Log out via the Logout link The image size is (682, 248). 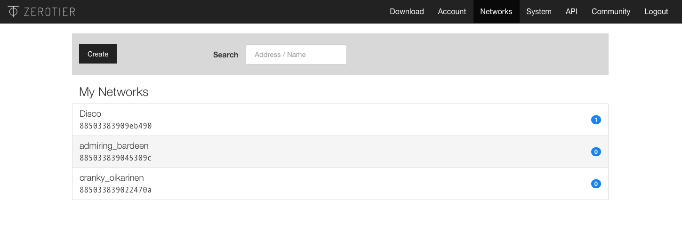[656, 12]
